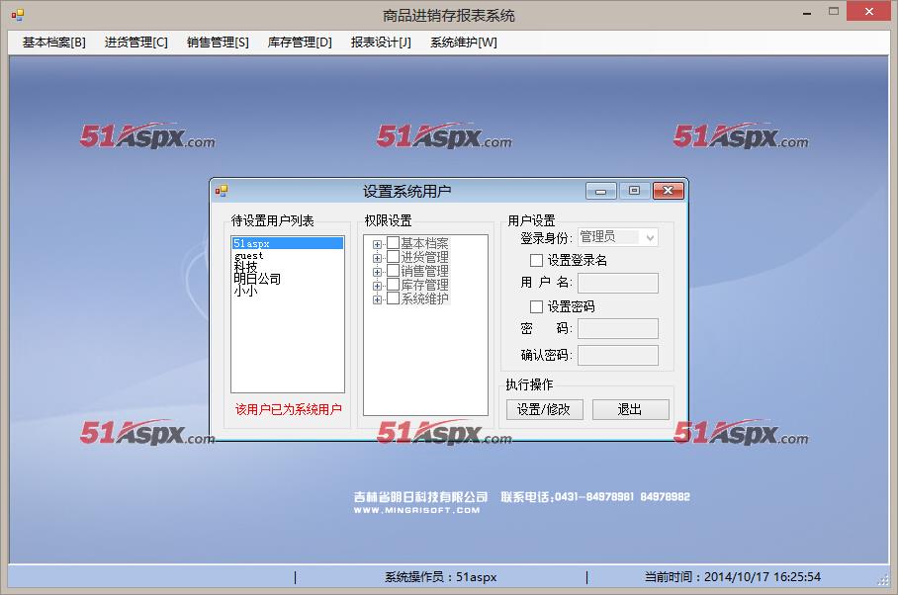Enable the 设置登录名 checkbox

(x=537, y=260)
